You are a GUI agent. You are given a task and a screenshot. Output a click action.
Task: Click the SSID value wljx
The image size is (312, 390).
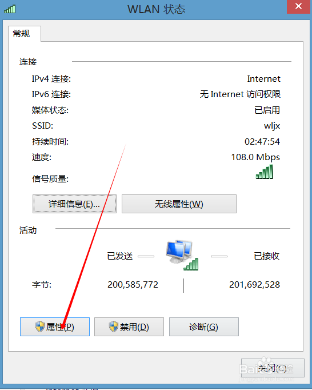tap(272, 126)
